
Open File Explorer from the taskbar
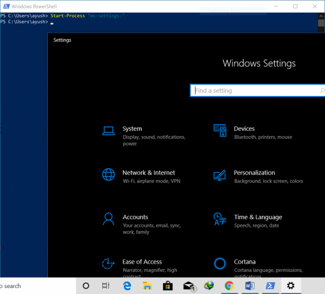(147, 286)
